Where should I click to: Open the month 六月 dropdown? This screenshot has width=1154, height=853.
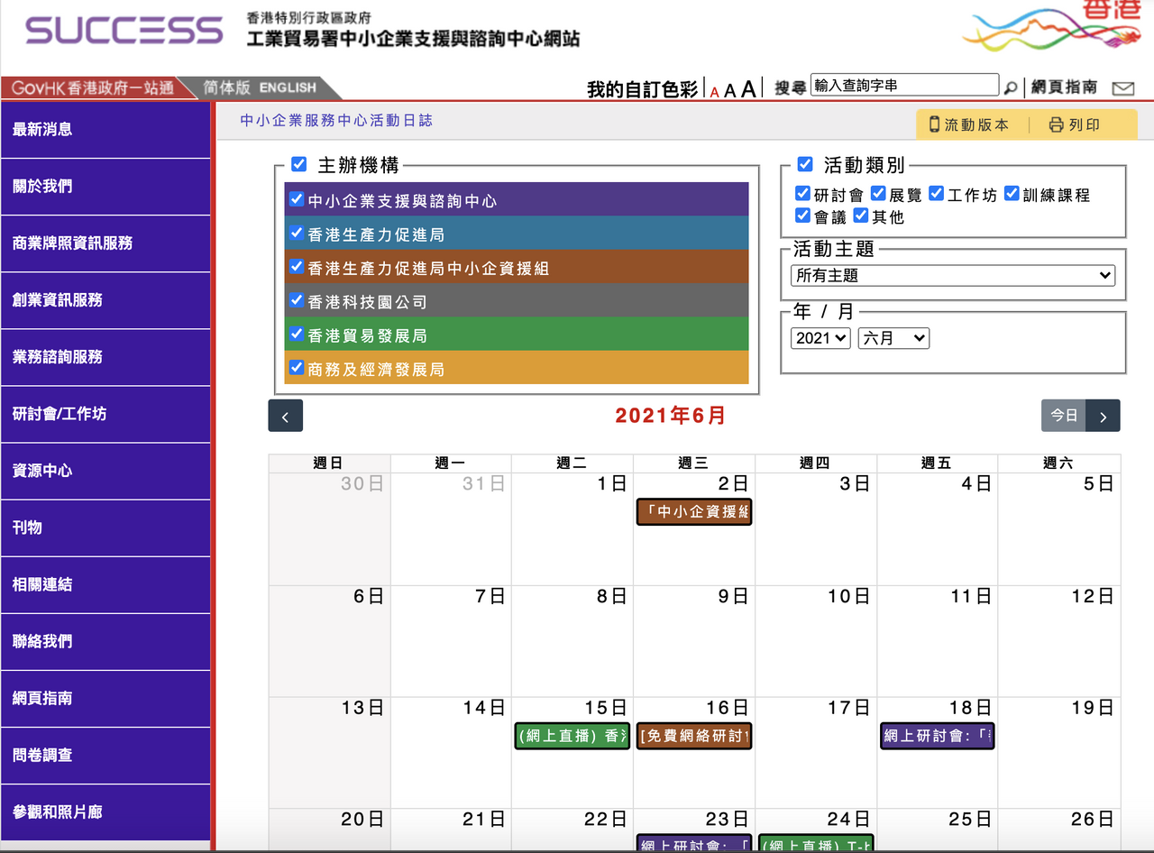[893, 338]
